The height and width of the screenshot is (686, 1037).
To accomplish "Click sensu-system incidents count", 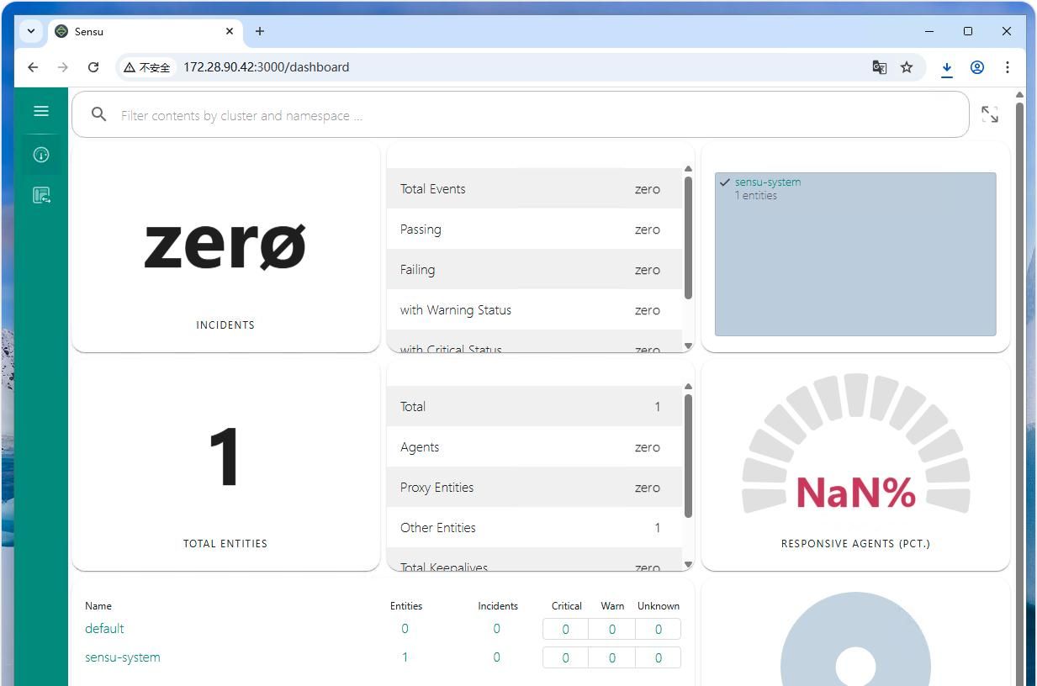I will click(x=496, y=657).
